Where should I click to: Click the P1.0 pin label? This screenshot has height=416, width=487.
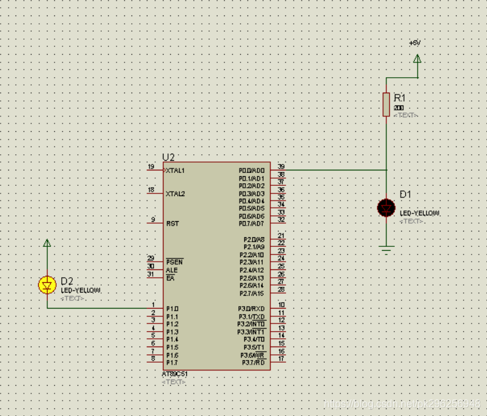tap(172, 309)
